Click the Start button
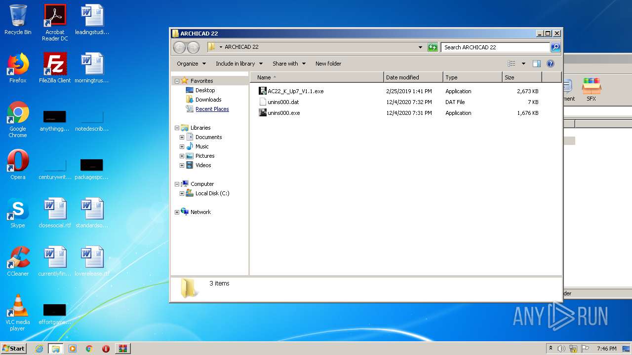The width and height of the screenshot is (632, 355). pos(13,349)
